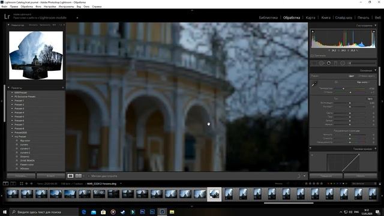Select the Spot Removal tool
This screenshot has height=216, width=384.
(322, 63)
